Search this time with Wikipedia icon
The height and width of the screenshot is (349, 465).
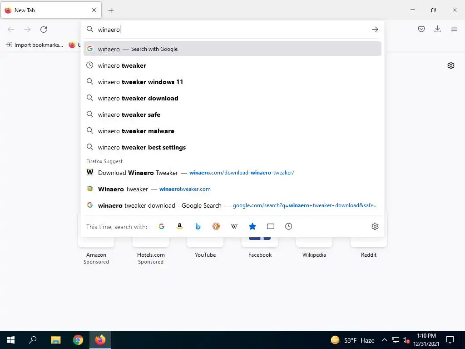pyautogui.click(x=234, y=226)
